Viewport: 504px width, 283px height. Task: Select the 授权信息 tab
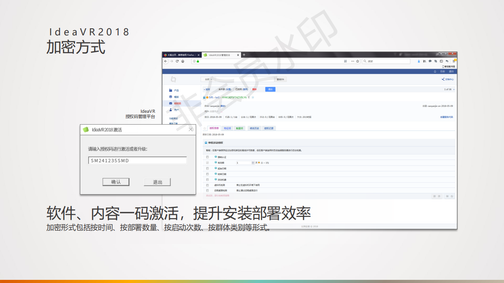tap(214, 128)
